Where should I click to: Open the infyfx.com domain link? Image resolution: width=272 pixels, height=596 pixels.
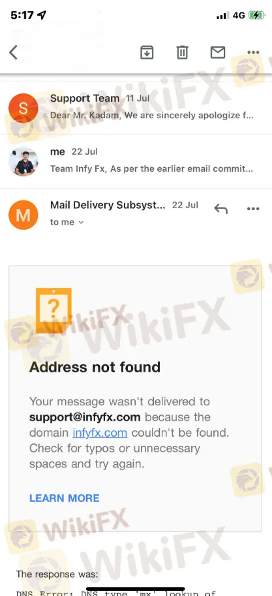click(100, 433)
